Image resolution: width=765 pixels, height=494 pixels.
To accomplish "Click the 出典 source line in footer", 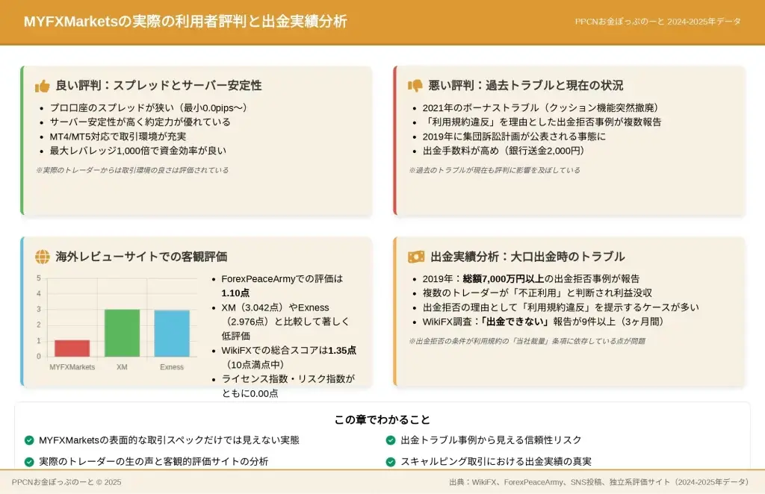I will pos(598,482).
